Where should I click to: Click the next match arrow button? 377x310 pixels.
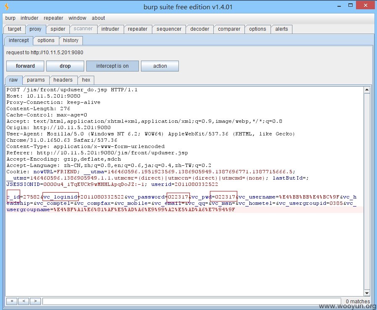click(35, 301)
